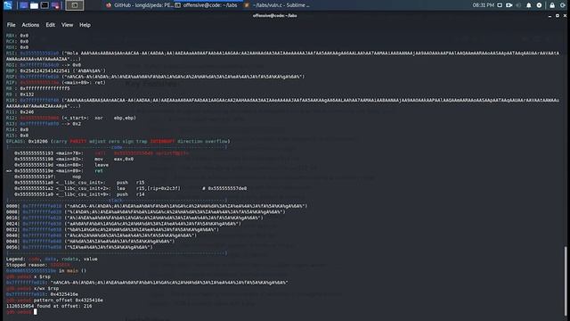Screen dimensions: 570x321
Task: Click the <main+88>: leave instruction line
Action: [61, 164]
